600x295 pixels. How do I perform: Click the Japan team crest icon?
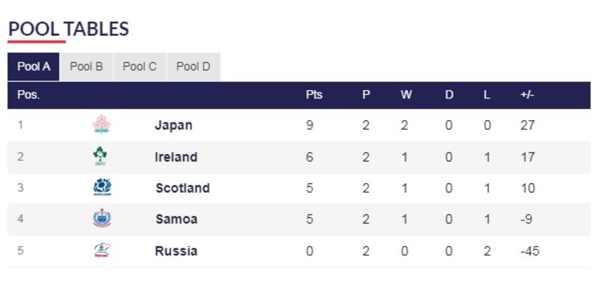click(101, 124)
